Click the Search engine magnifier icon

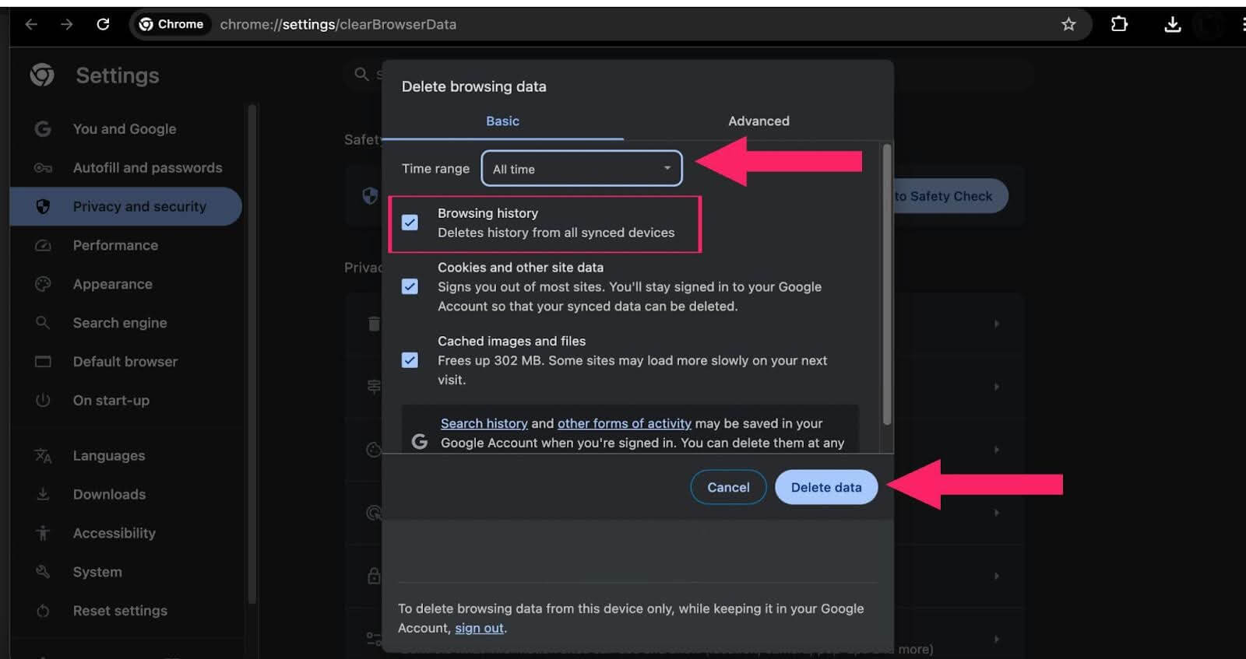pyautogui.click(x=43, y=322)
